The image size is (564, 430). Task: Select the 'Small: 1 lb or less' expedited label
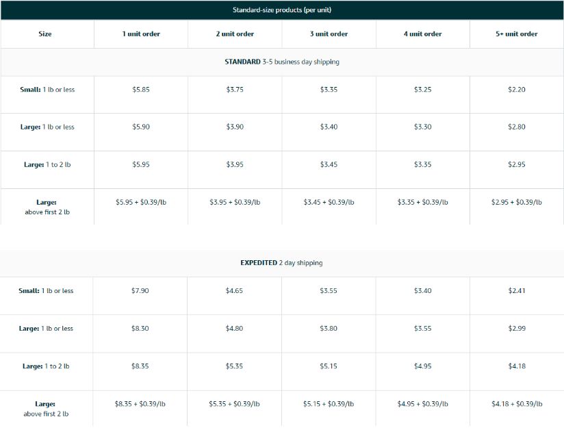pyautogui.click(x=46, y=291)
